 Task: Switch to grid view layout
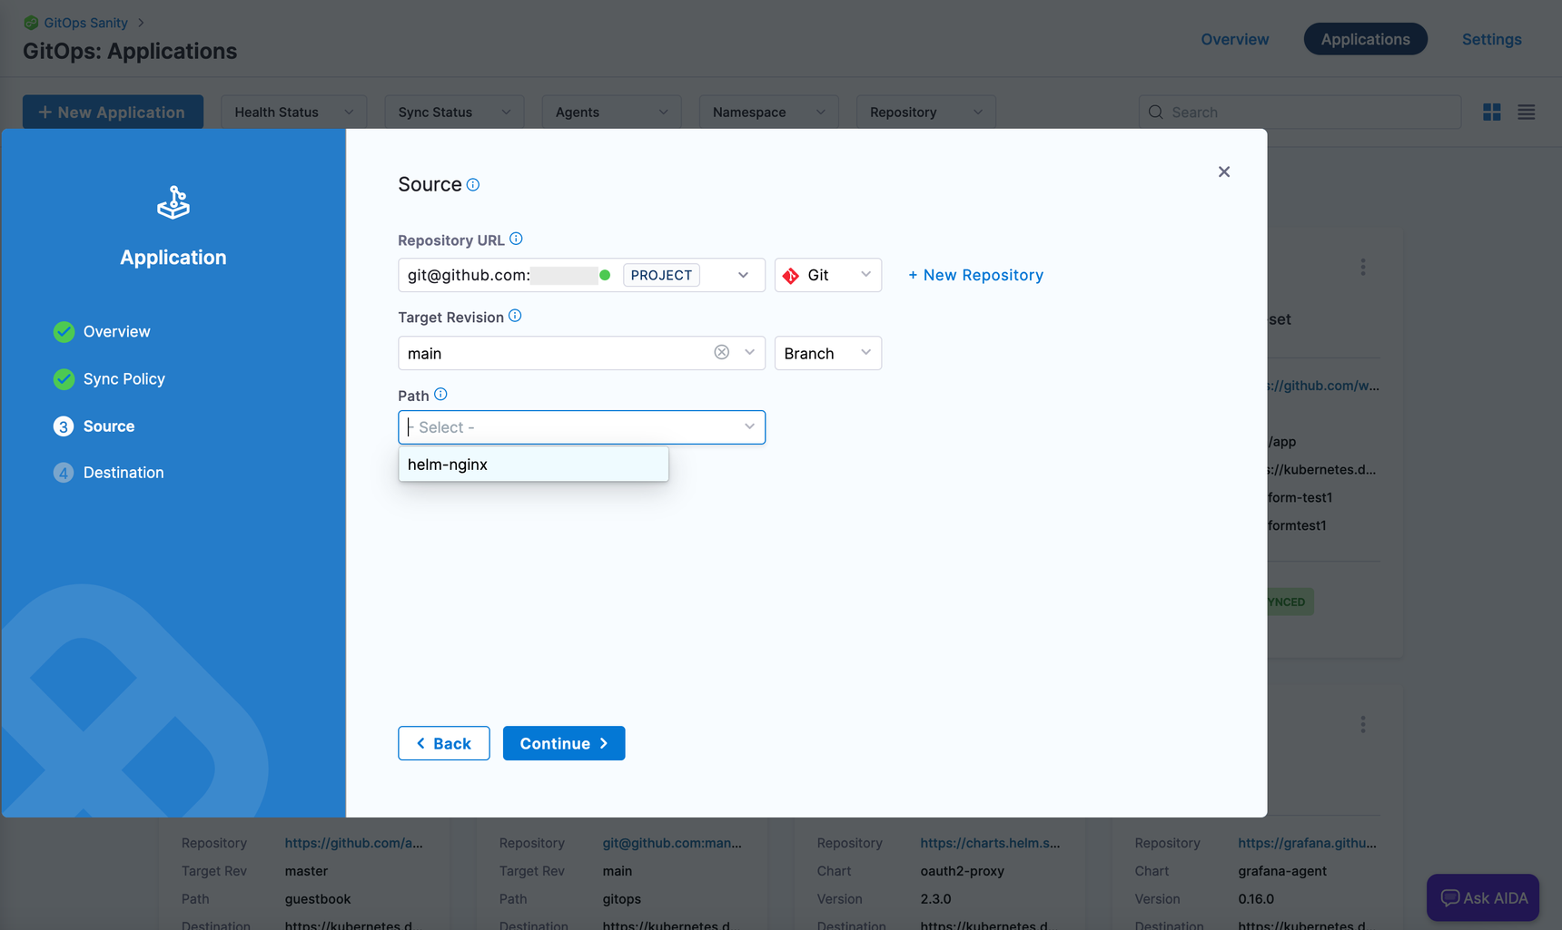(x=1491, y=113)
